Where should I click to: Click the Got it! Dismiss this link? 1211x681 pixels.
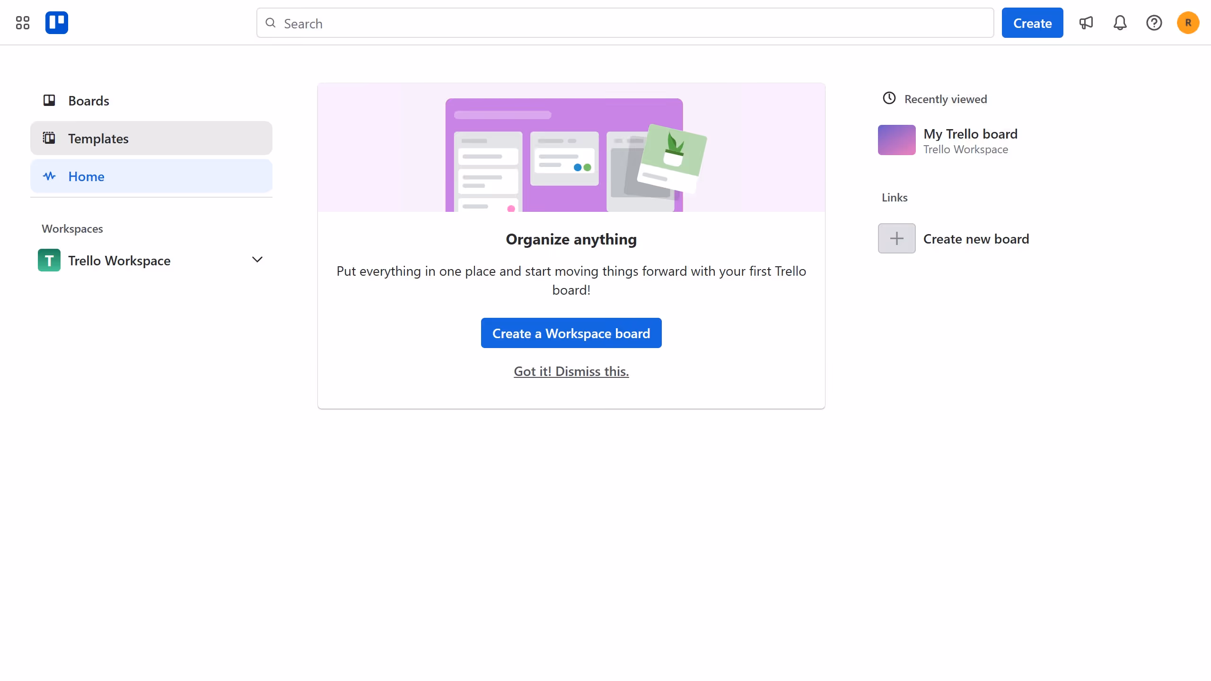pos(571,371)
